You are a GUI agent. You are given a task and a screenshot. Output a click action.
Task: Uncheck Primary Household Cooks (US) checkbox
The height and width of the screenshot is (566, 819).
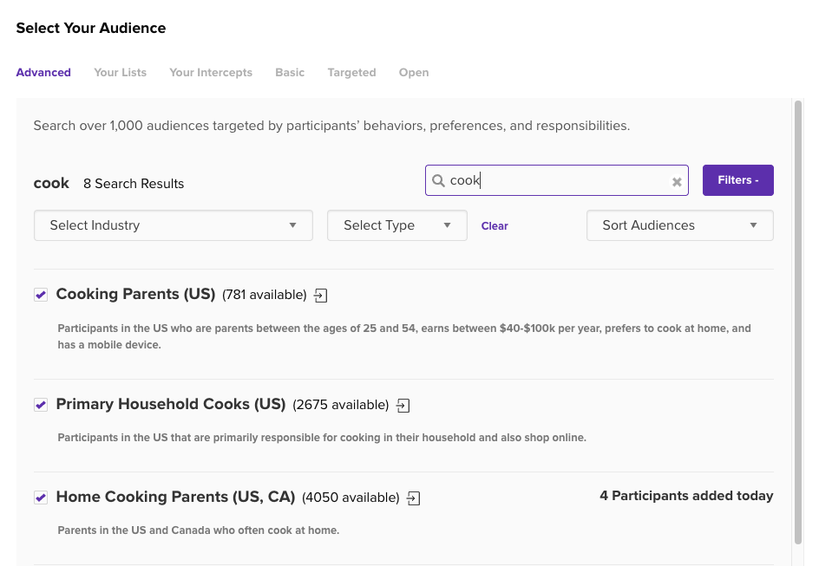41,405
